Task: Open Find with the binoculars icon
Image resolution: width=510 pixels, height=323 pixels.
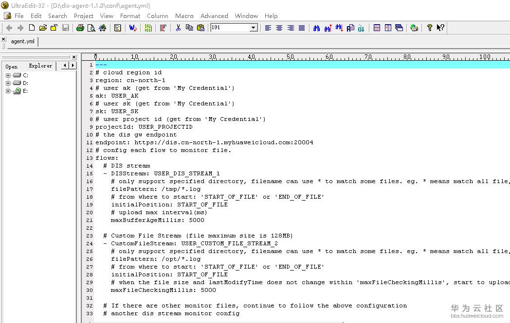Action: click(316, 28)
